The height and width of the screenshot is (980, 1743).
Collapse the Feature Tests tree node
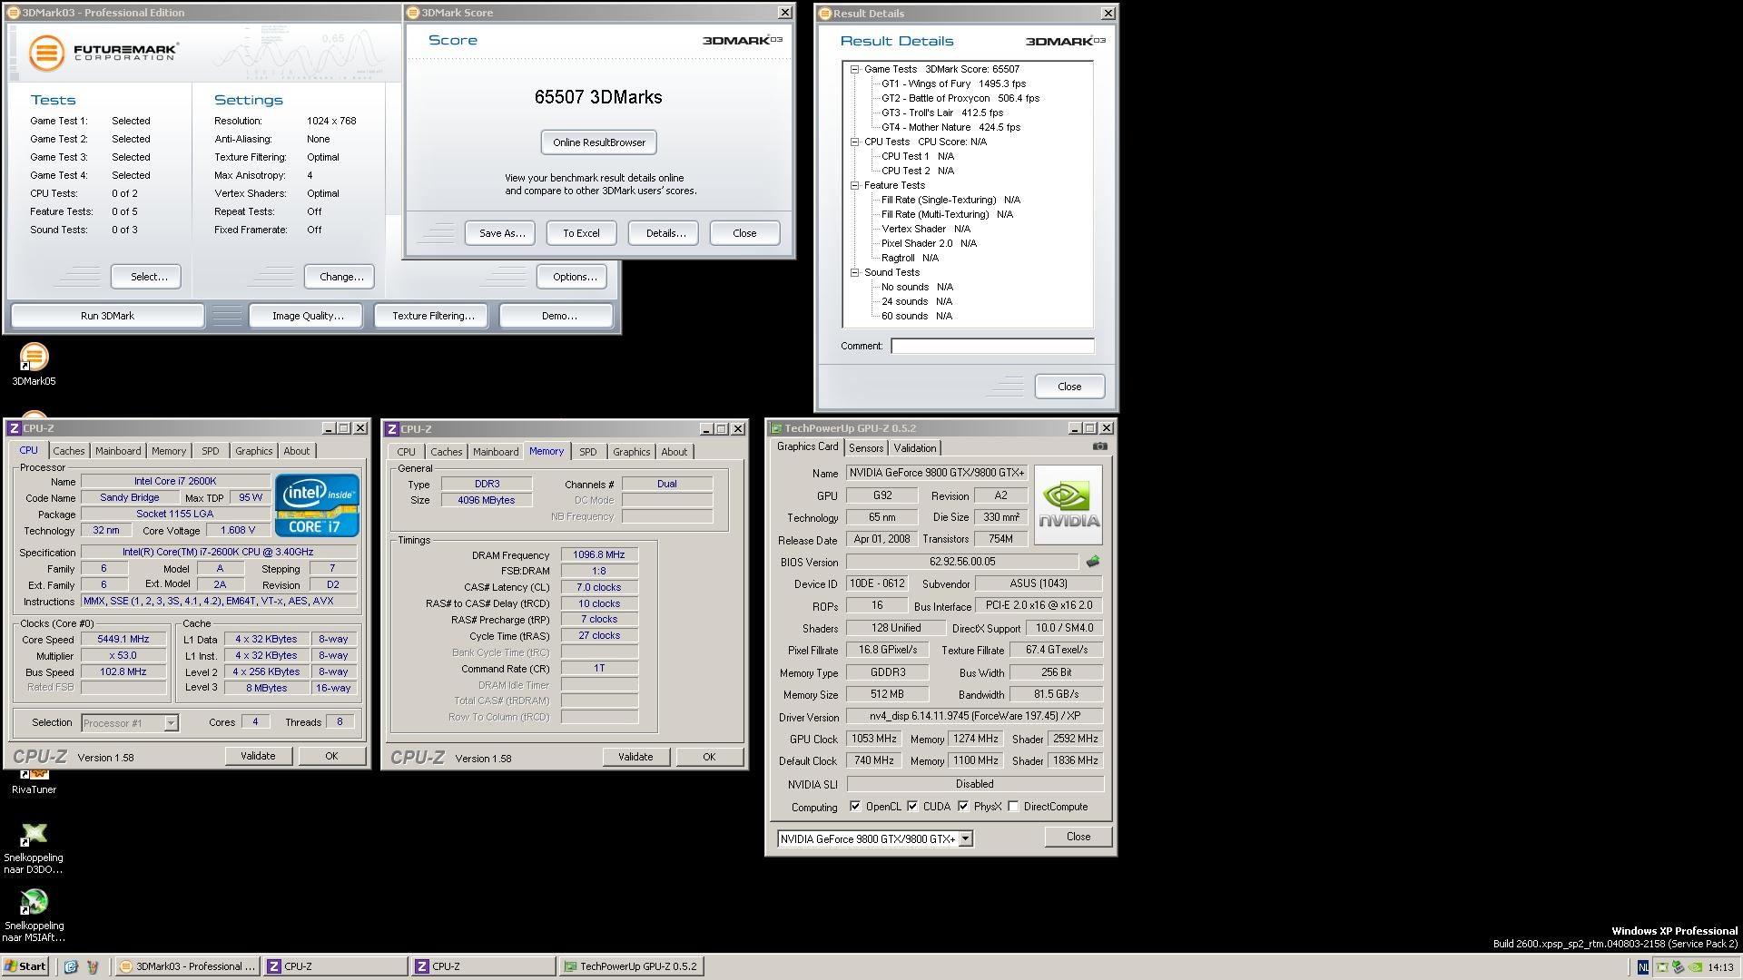click(x=854, y=185)
